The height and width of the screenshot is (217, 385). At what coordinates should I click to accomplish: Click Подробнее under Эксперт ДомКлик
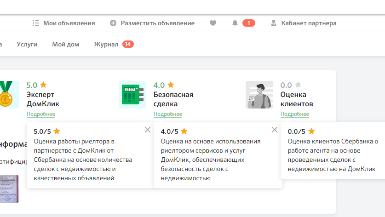[41, 114]
